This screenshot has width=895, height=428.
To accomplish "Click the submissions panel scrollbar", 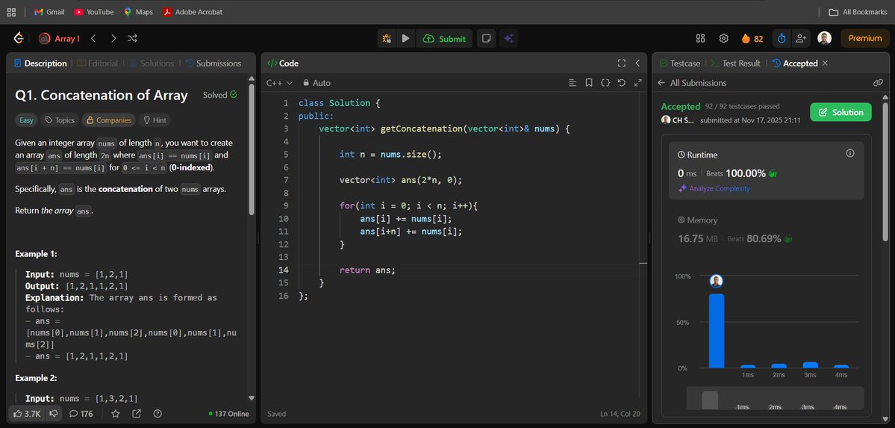I will [x=885, y=172].
